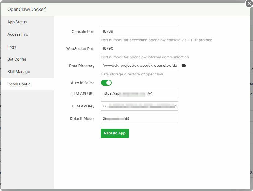Browse folders for the Data Directory
This screenshot has width=253, height=191.
184,66
